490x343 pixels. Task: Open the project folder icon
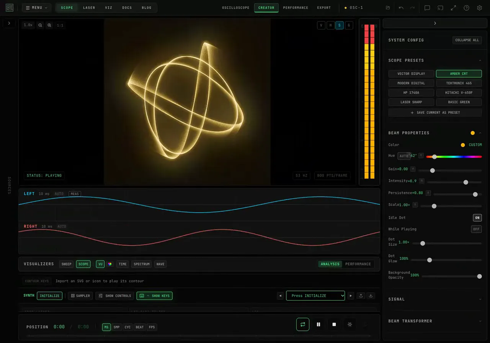(x=388, y=8)
